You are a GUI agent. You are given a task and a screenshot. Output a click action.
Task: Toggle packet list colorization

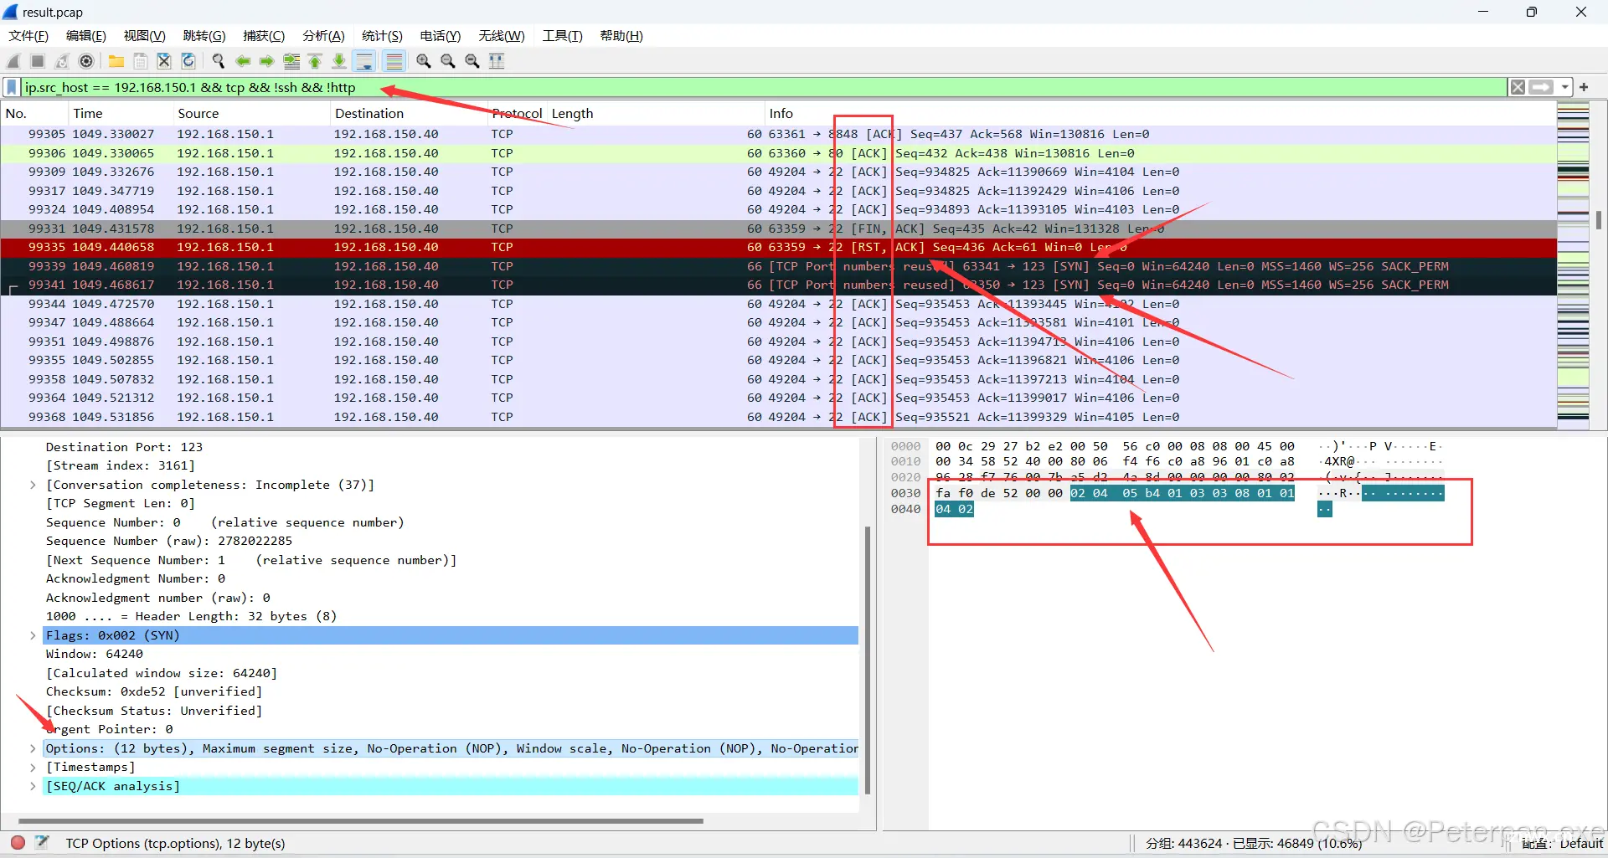click(394, 61)
